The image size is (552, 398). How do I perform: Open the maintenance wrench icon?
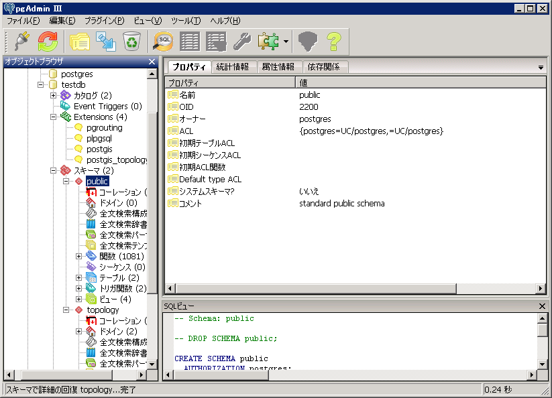click(241, 42)
